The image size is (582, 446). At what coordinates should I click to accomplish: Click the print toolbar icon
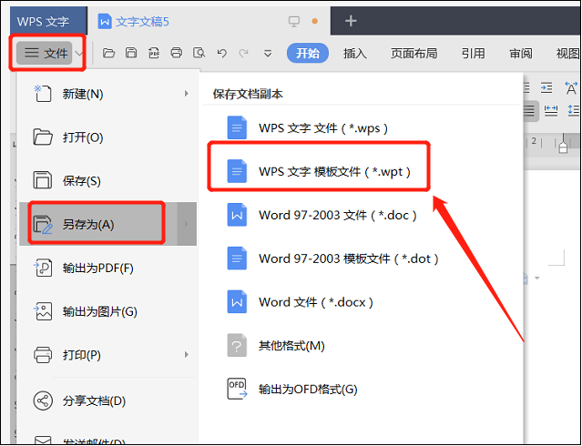point(177,53)
